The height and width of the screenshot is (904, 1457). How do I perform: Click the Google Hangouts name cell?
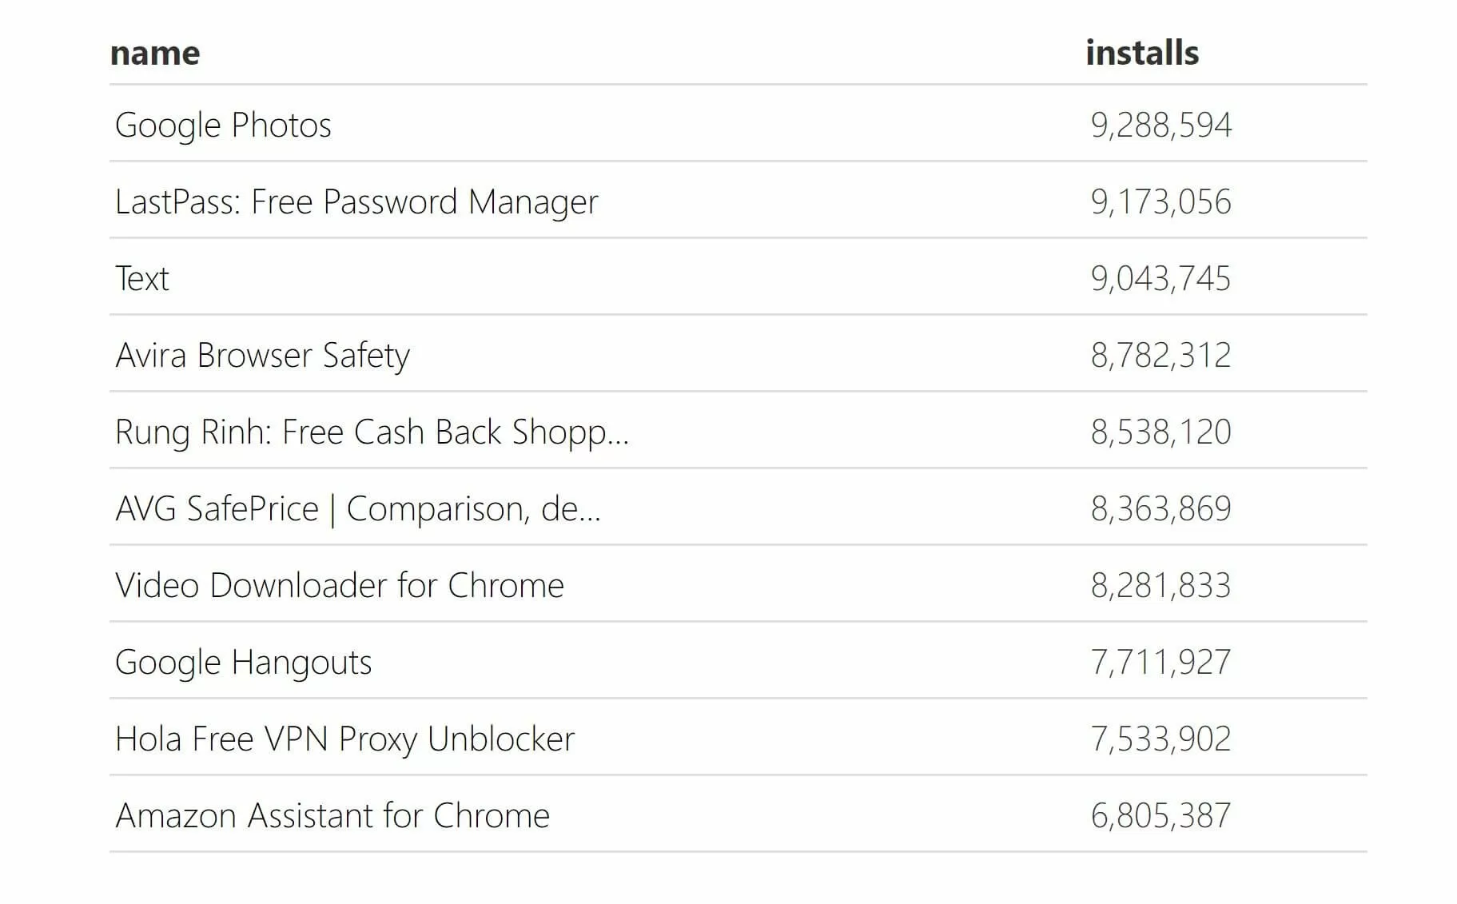coord(243,663)
